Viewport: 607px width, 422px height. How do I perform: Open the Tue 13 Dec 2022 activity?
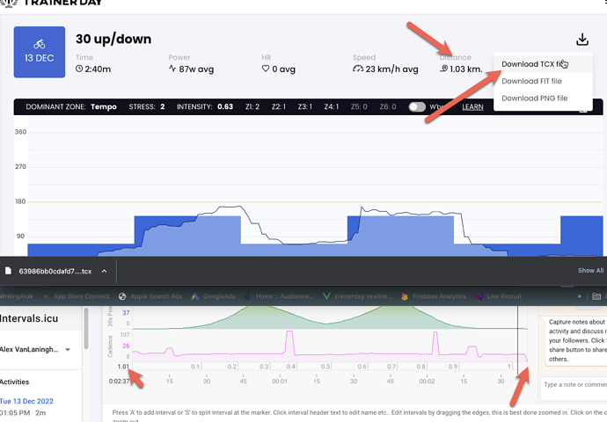(x=26, y=401)
